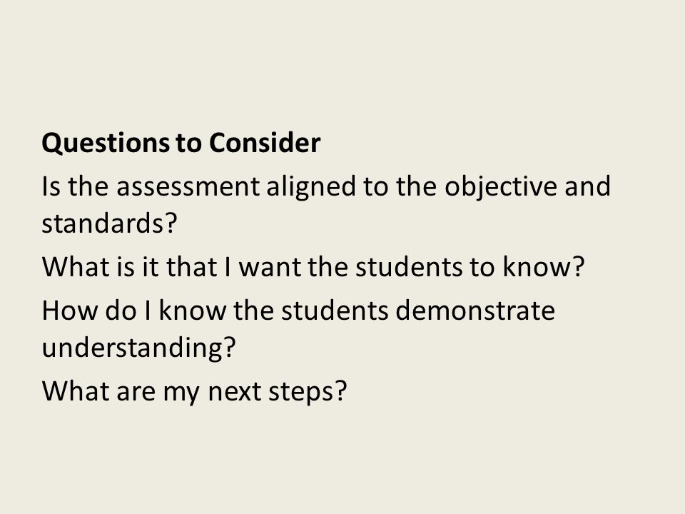Click the word 'objective' in first question
Image resolution: width=685 pixels, height=514 pixels.
(x=501, y=188)
